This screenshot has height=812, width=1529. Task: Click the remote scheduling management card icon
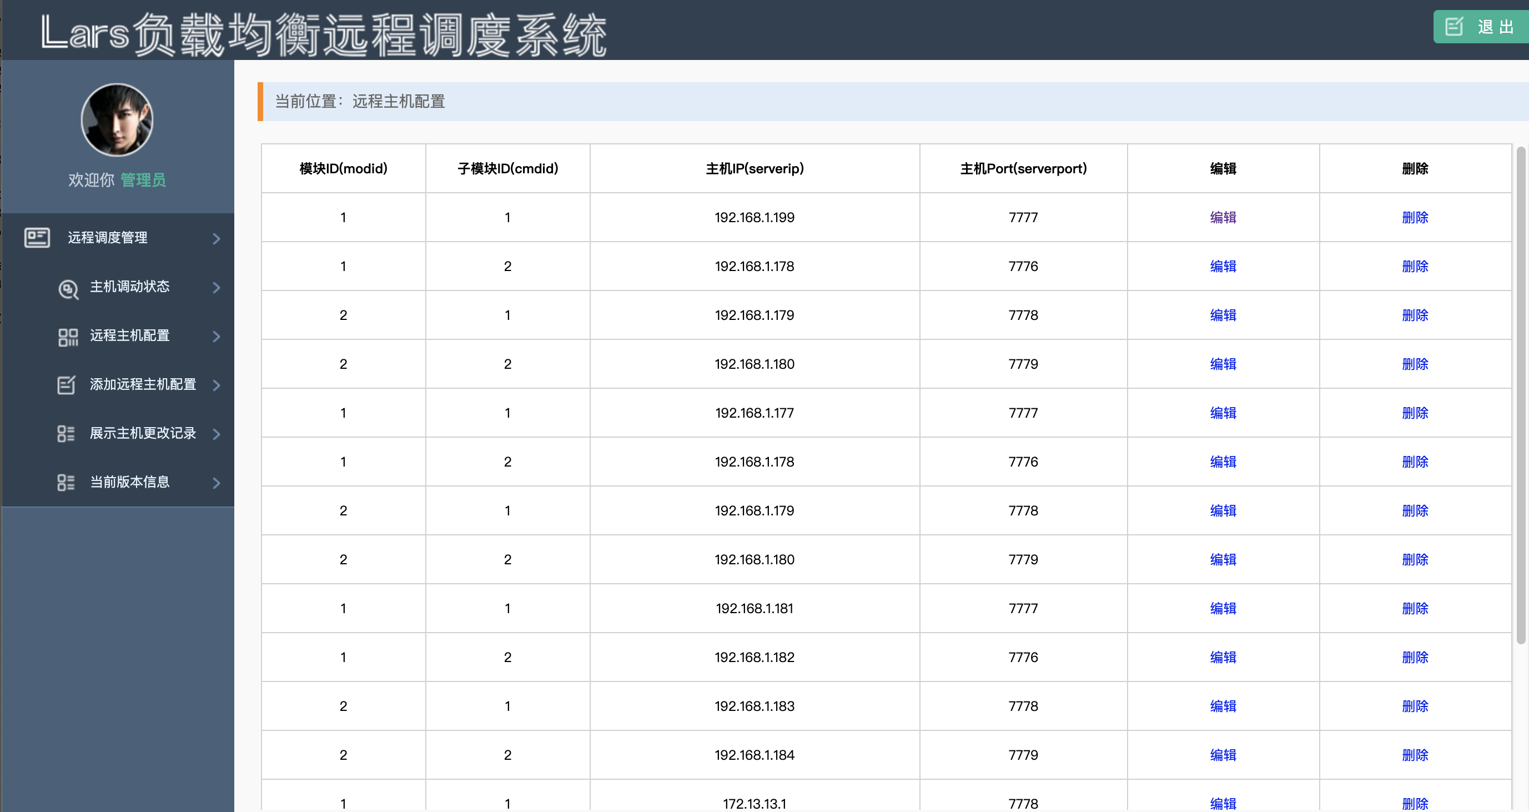point(37,237)
